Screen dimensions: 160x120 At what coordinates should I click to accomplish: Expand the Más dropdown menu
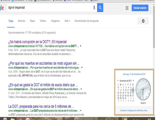67,21
